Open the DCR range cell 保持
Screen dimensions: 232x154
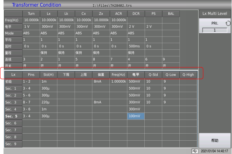136,53
